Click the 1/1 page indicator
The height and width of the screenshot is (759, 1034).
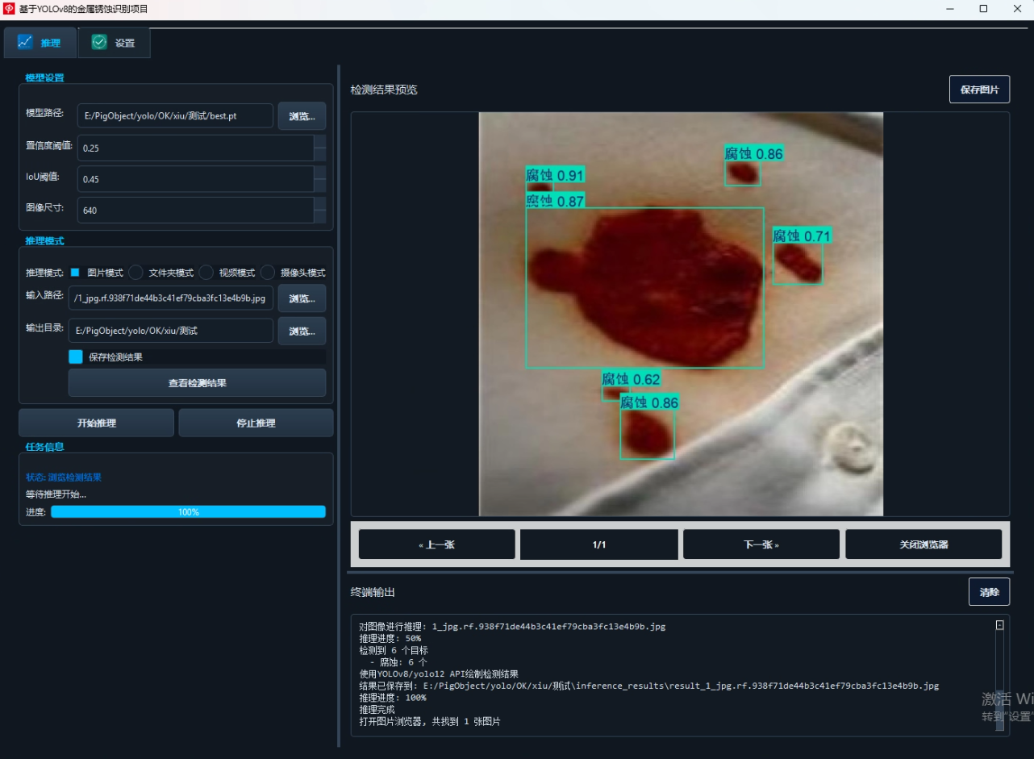[599, 544]
